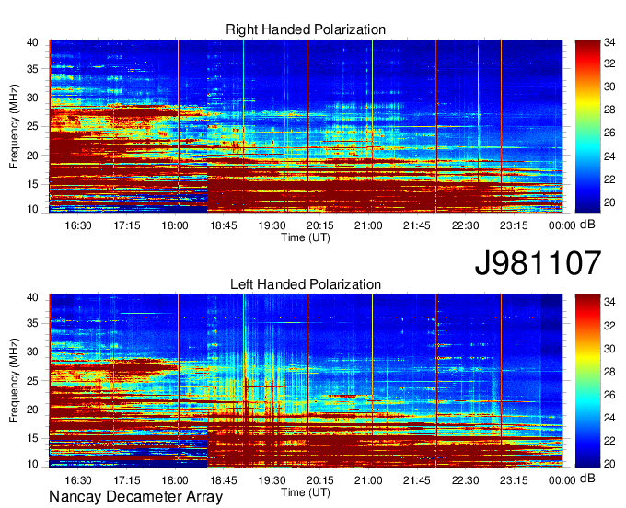Click the 20 MHz tick on Left Handed plot
The width and height of the screenshot is (626, 508).
[32, 410]
